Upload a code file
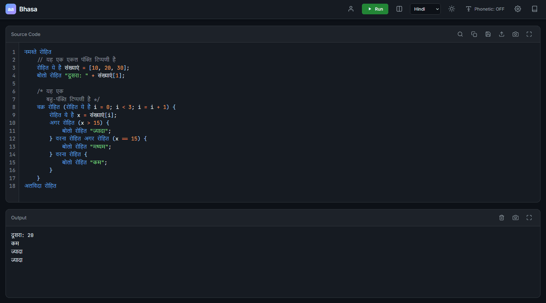Viewport: 546px width, 303px height. click(502, 34)
